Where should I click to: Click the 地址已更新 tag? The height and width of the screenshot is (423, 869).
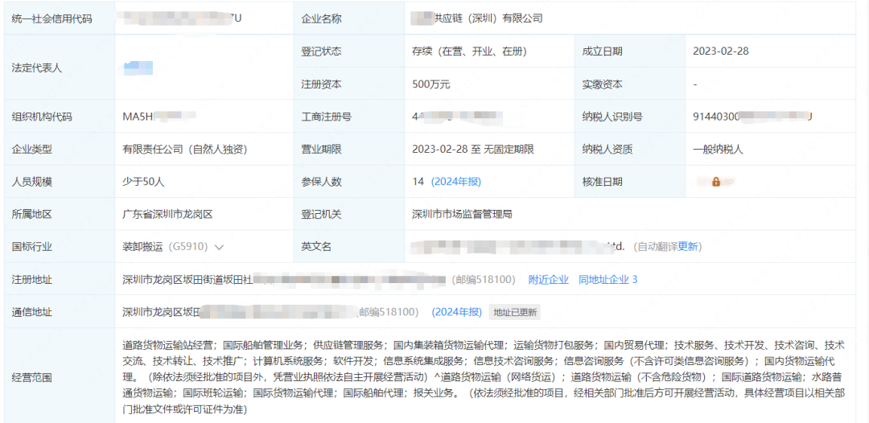click(515, 312)
